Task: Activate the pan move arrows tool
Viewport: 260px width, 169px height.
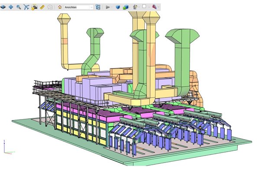Action: coord(11,7)
